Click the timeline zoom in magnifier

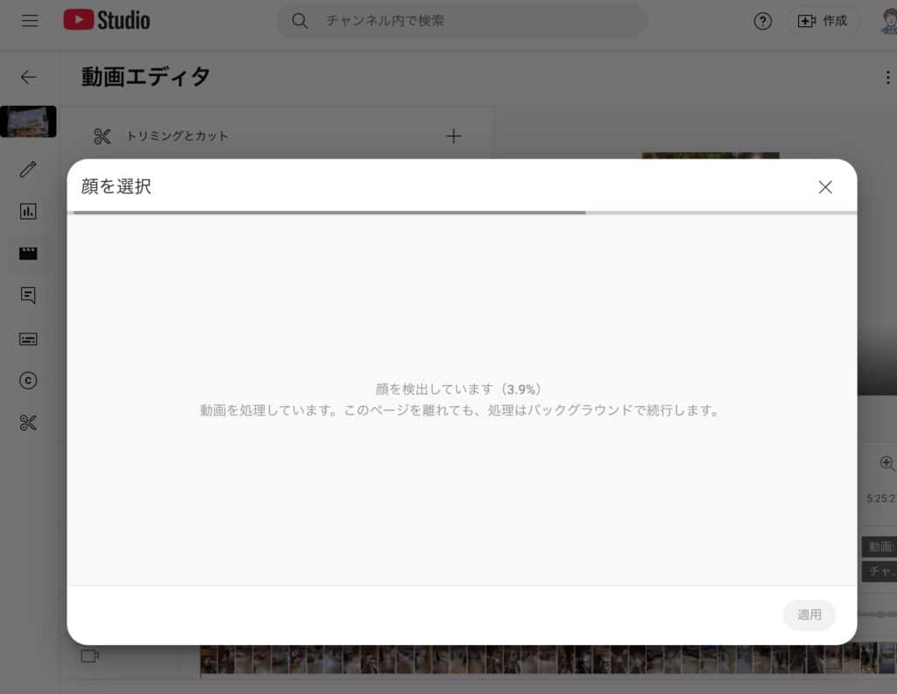886,463
